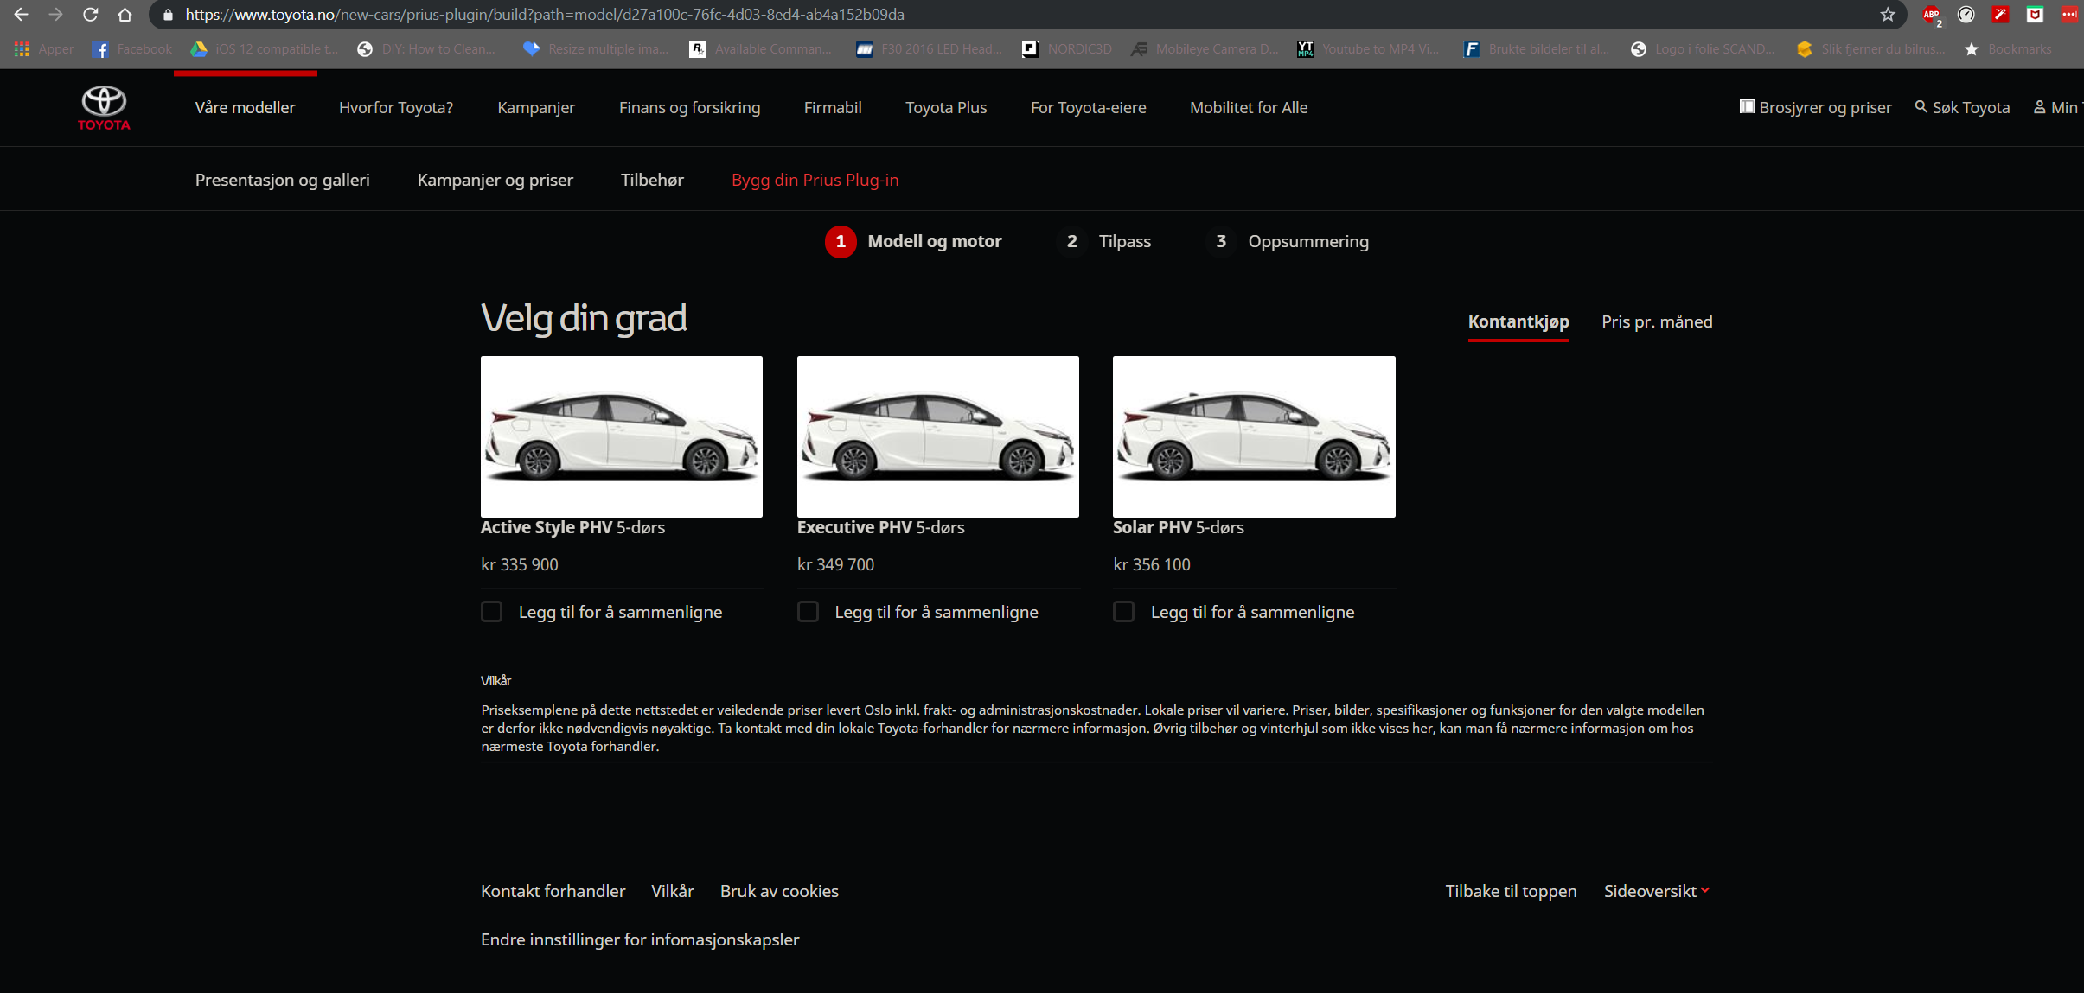Screen dimensions: 2084x993
Task: Reload the page with the refresh icon
Action: click(90, 15)
